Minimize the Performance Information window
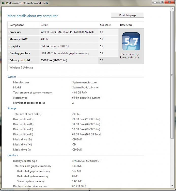 (x=155, y=2)
